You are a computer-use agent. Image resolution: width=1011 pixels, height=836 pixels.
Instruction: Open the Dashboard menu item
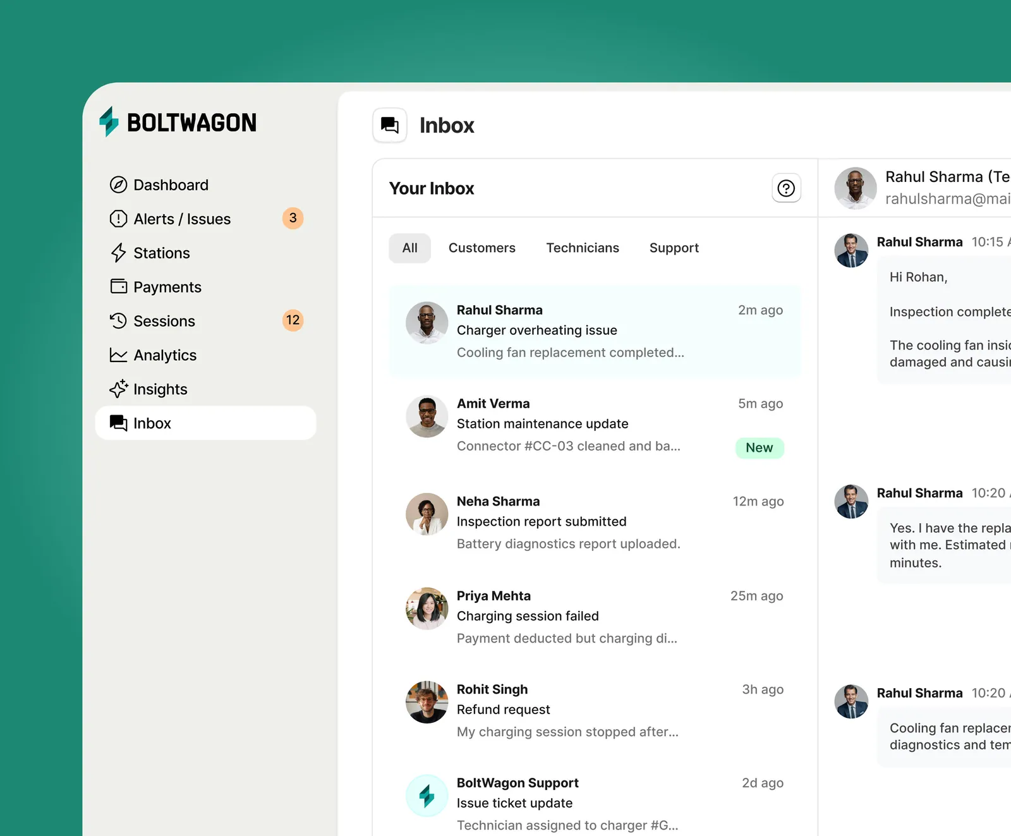[x=205, y=185]
